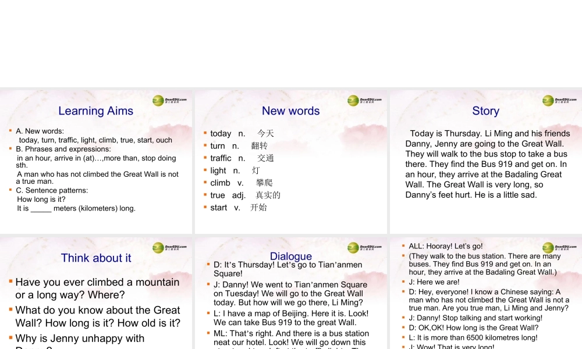Image resolution: width=582 pixels, height=349 pixels.
Task: Click 'J: Danny! Stop talking and start working!'
Action: pos(475,318)
